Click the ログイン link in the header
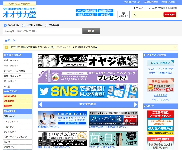182x150 pixels. point(140,8)
